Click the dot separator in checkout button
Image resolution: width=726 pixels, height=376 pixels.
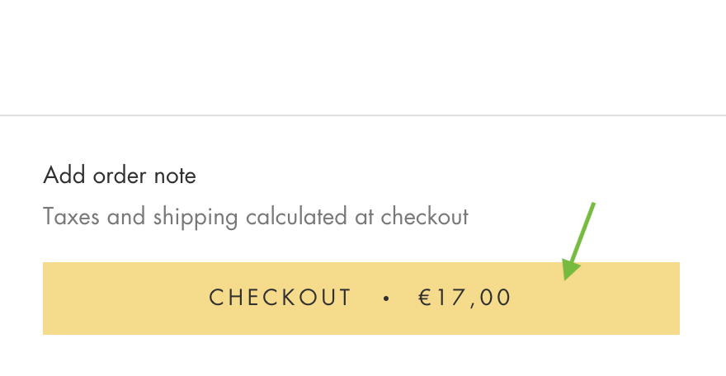[386, 298]
